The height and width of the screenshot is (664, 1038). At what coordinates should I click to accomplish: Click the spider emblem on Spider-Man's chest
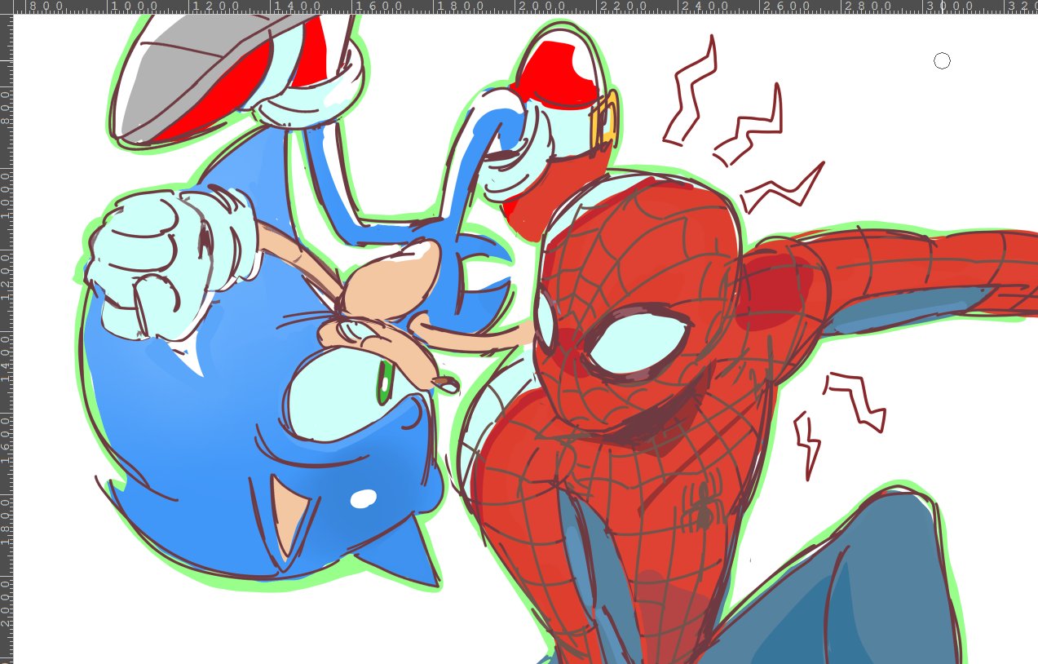tap(704, 505)
